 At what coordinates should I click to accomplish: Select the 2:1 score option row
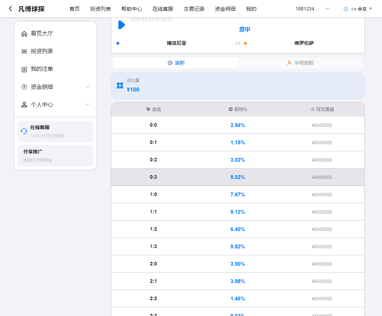[238, 281]
